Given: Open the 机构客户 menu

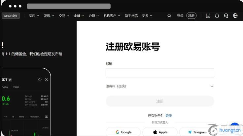Looking at the screenshot, I should [112, 16].
